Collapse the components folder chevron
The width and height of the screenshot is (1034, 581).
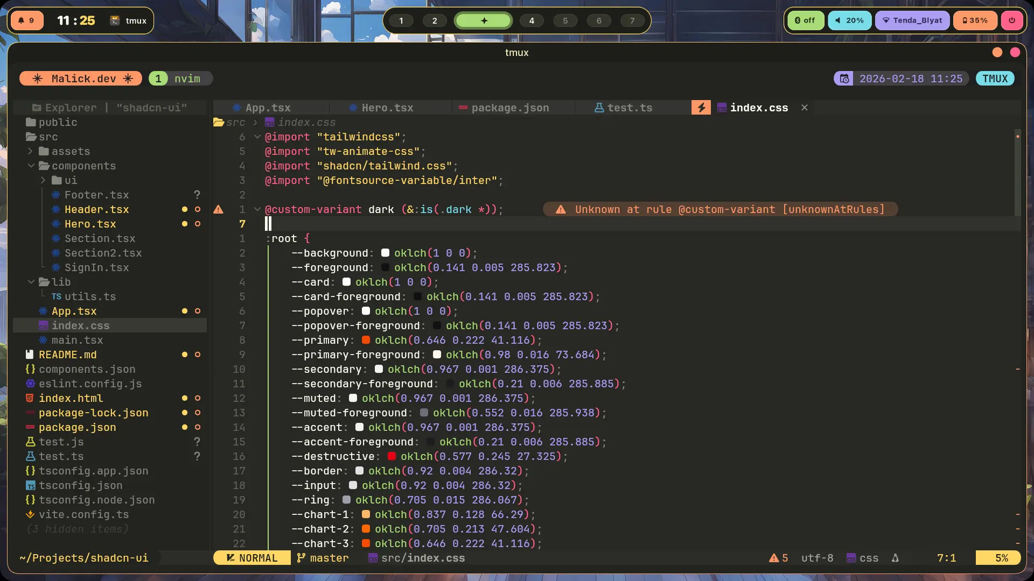tap(31, 166)
